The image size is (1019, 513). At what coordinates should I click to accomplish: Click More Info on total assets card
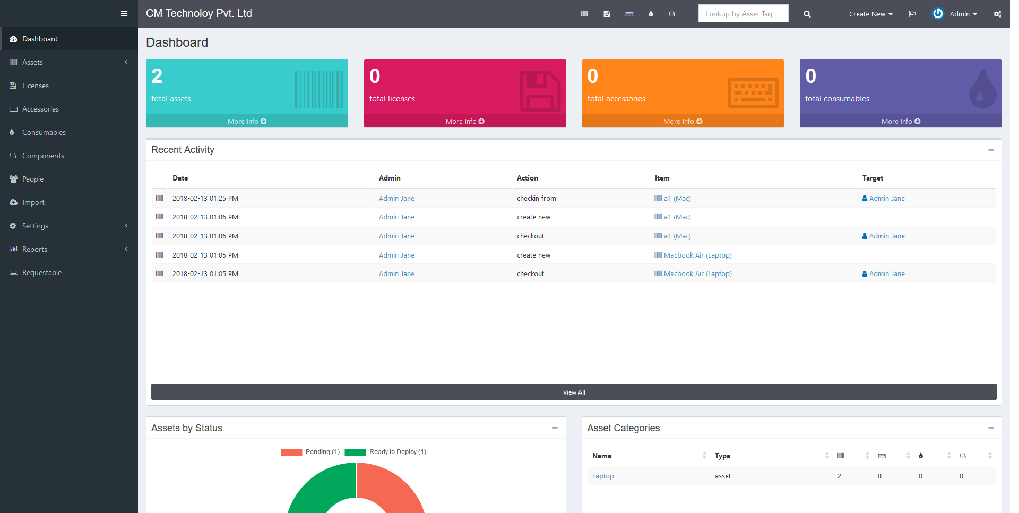(x=247, y=121)
